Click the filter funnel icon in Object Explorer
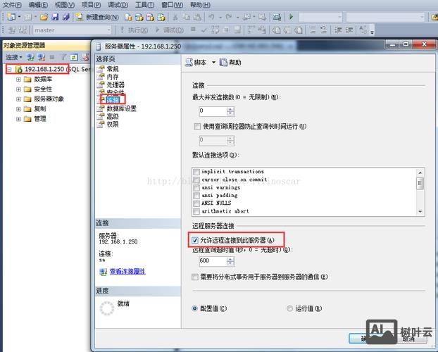This screenshot has width=438, height=352. [x=63, y=58]
